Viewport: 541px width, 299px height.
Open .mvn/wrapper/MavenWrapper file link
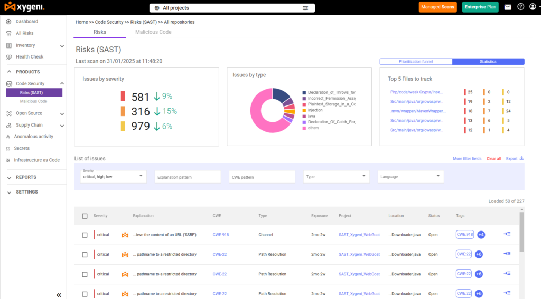(418, 111)
